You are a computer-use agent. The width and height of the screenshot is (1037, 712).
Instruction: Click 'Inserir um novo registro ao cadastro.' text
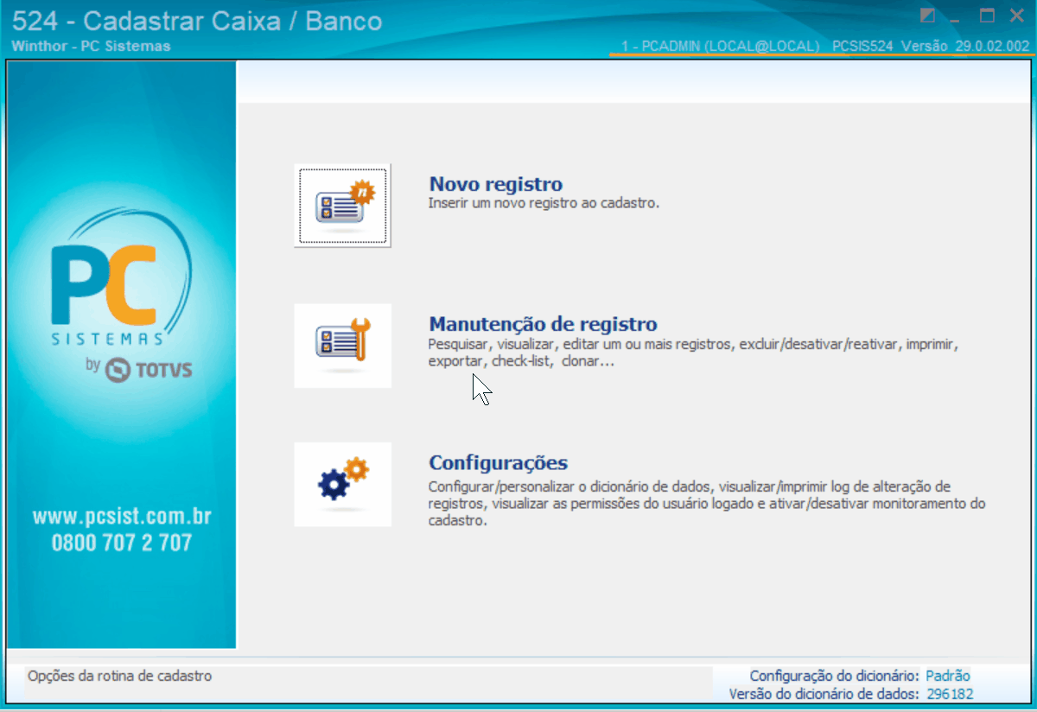tap(544, 204)
